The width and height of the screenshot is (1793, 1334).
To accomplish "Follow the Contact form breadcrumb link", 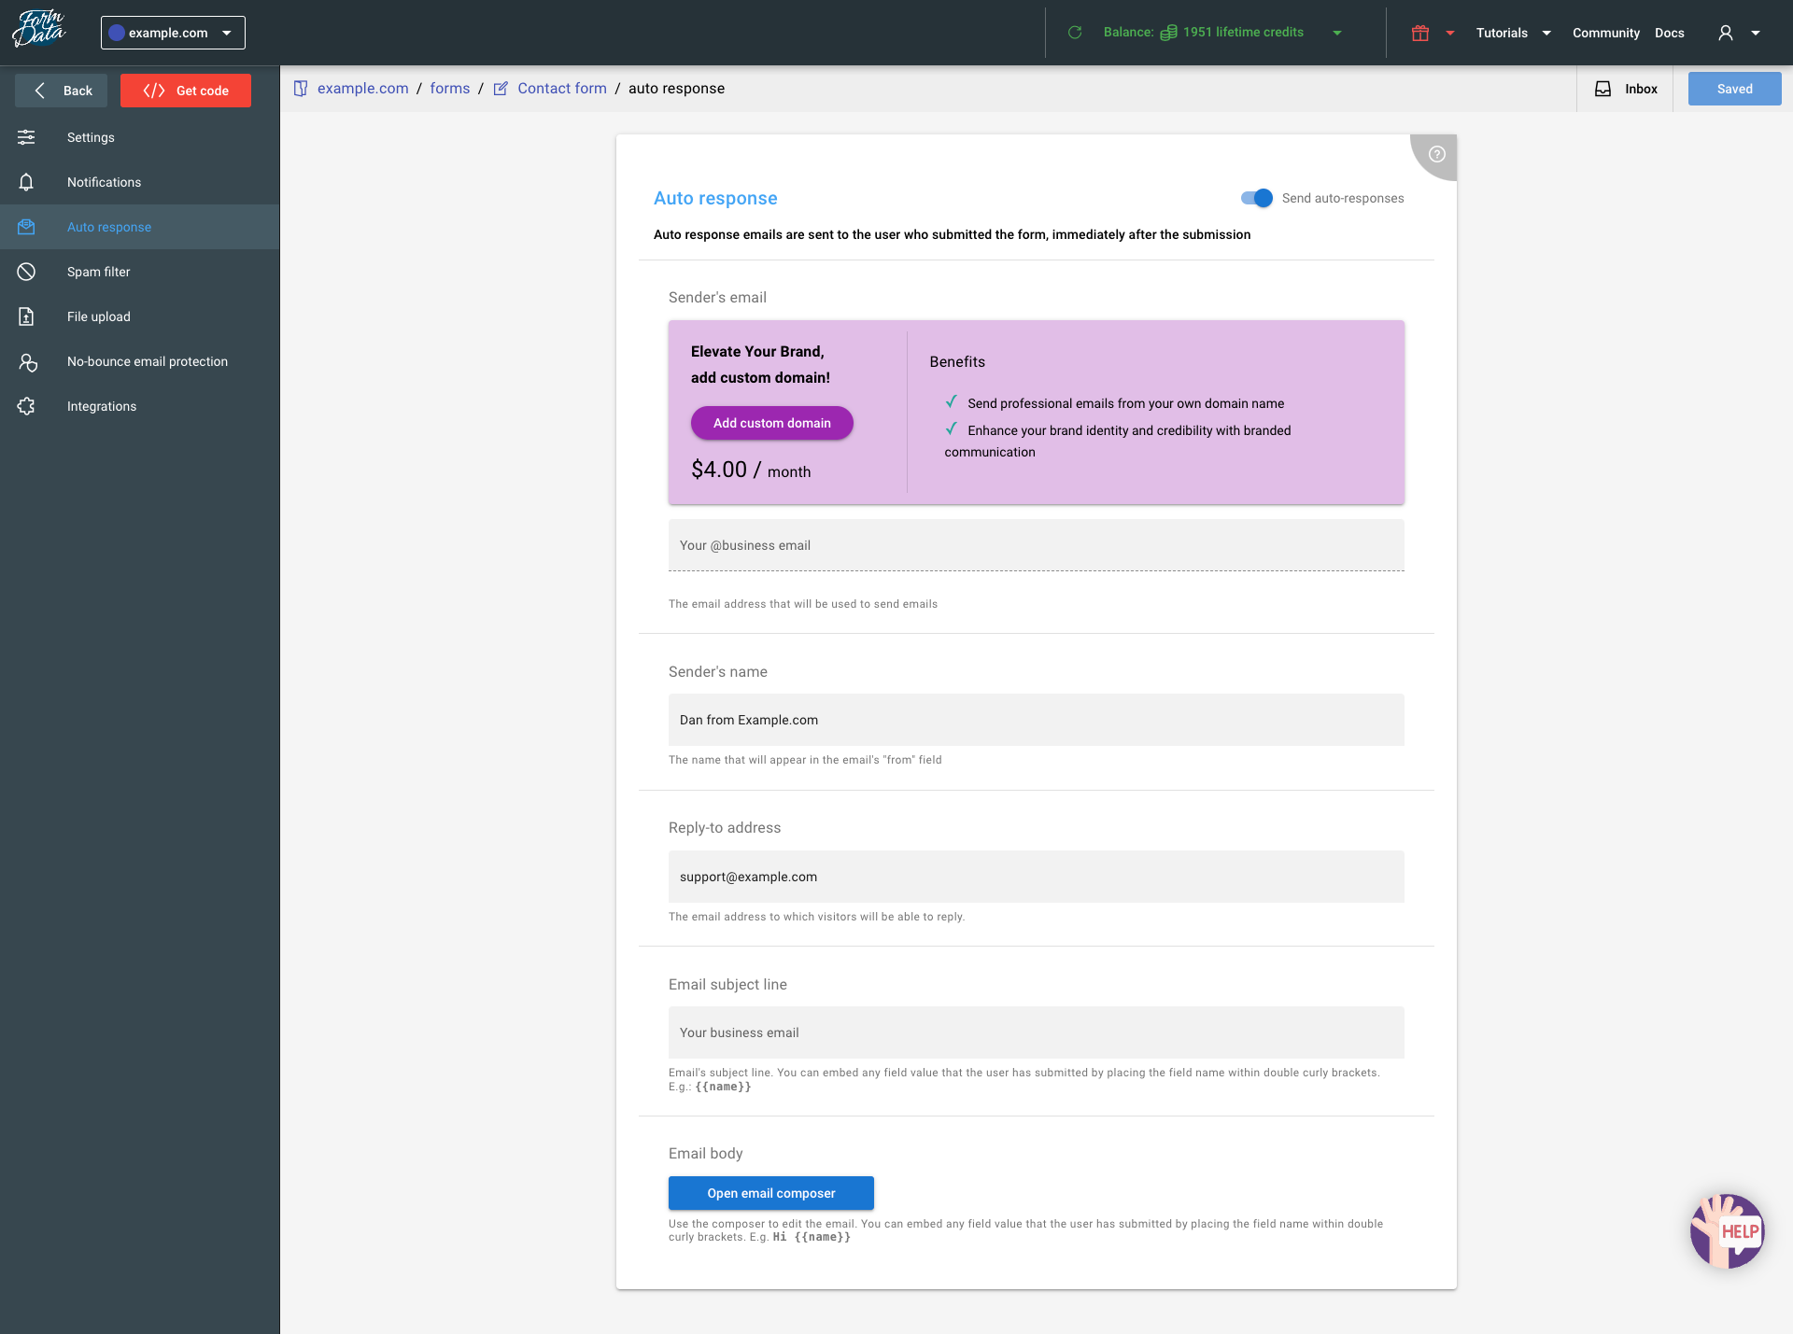I will (x=561, y=89).
